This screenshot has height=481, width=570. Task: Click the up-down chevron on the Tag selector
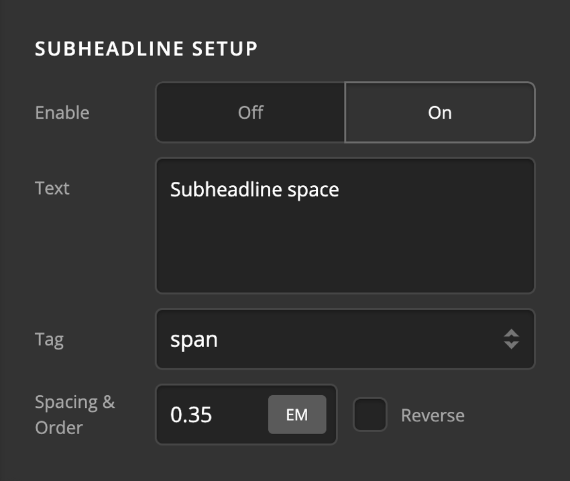(511, 339)
